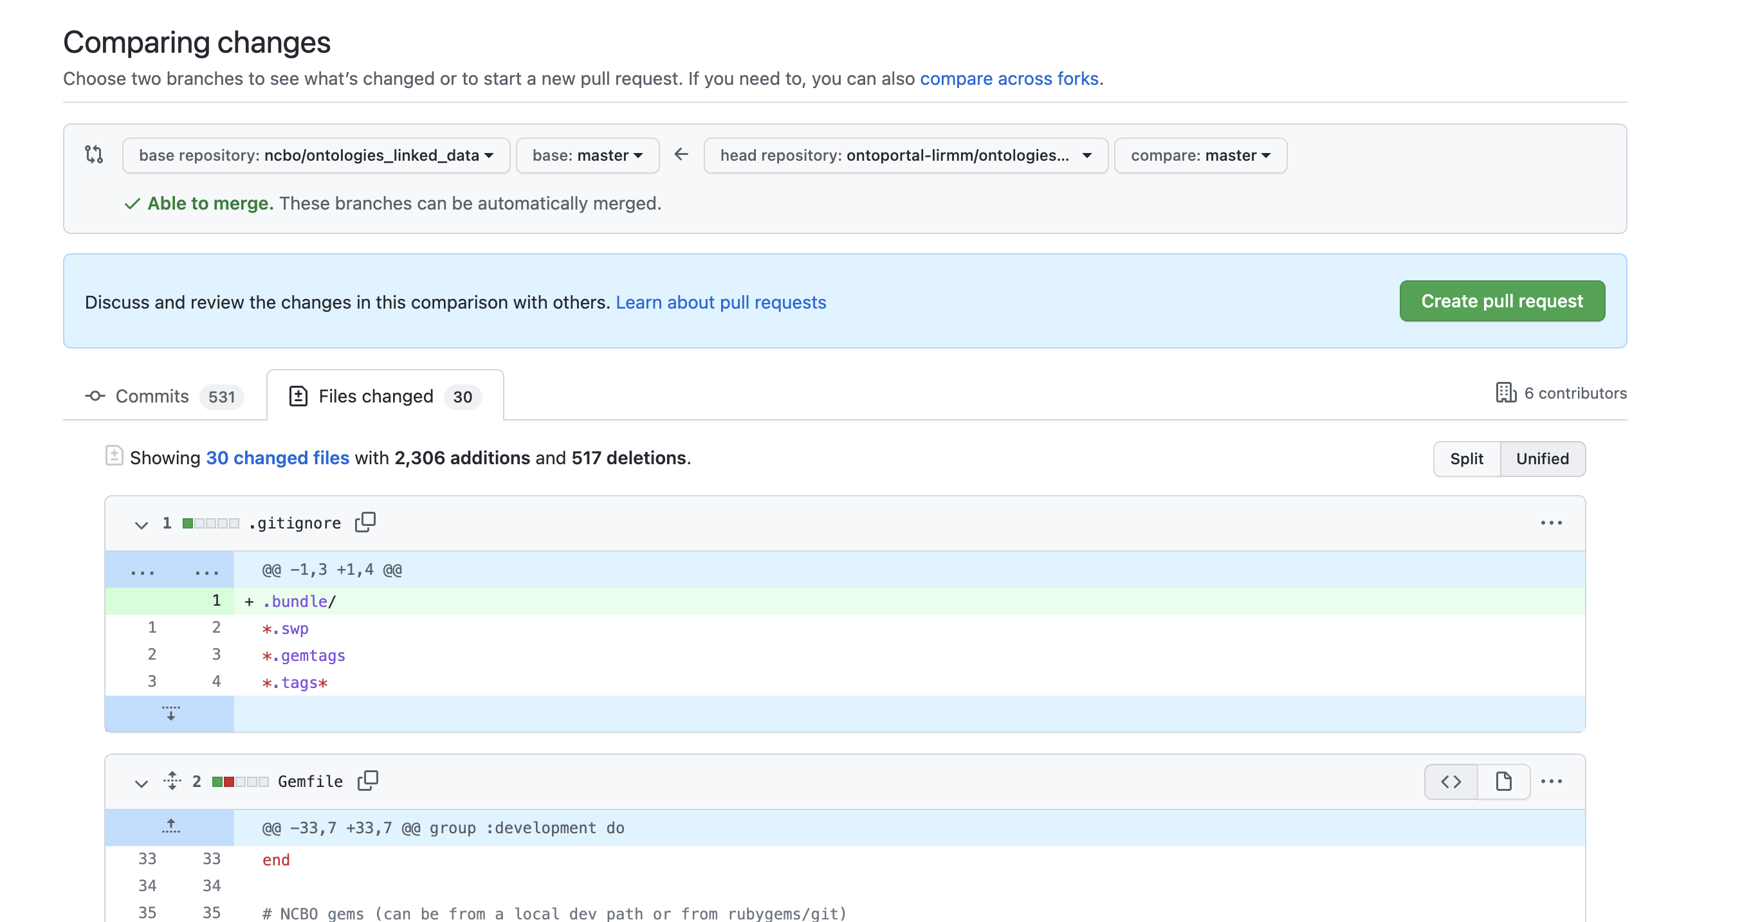The image size is (1760, 922).
Task: Expand lines down in .gitignore diff
Action: (170, 714)
